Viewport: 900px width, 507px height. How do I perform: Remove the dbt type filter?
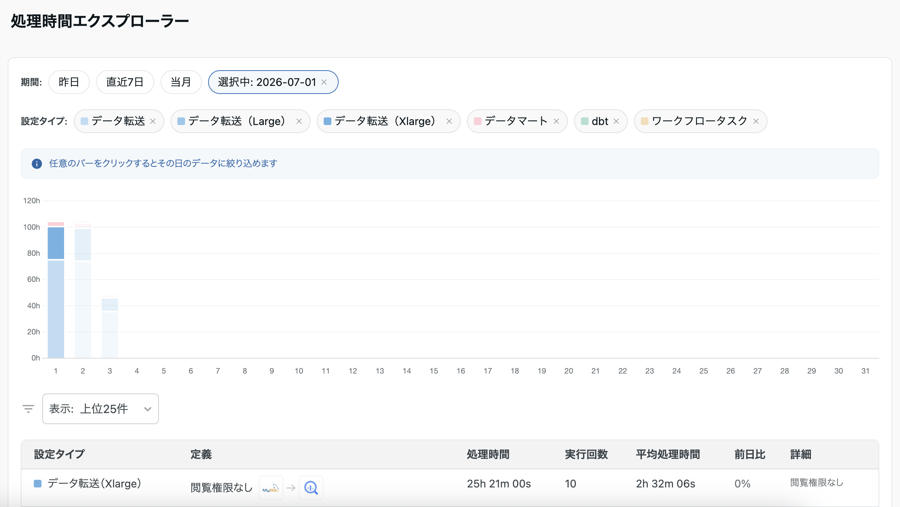(x=616, y=121)
